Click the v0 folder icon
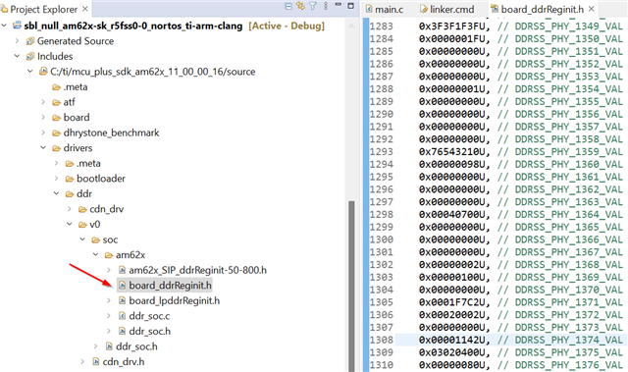This screenshot has width=628, height=372. tap(82, 224)
